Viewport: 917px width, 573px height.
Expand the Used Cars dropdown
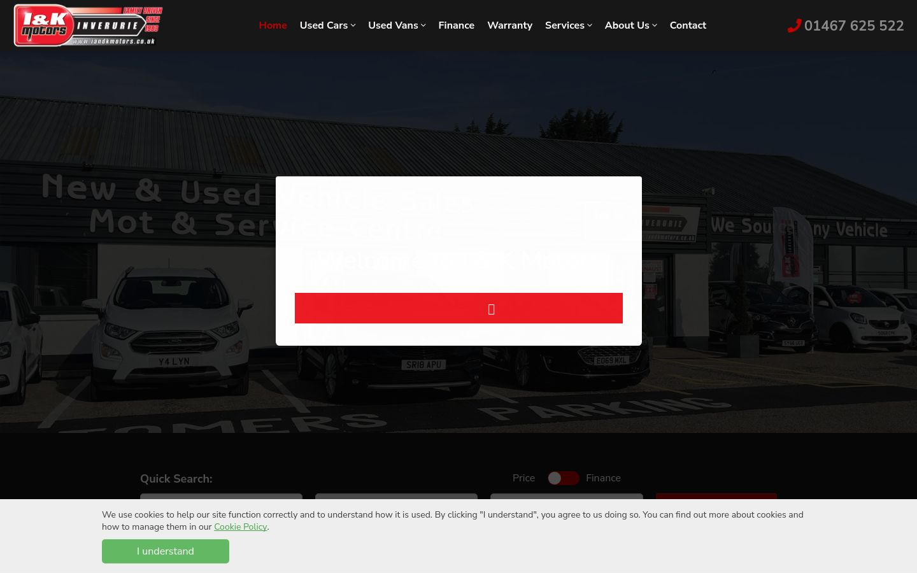pos(327,25)
